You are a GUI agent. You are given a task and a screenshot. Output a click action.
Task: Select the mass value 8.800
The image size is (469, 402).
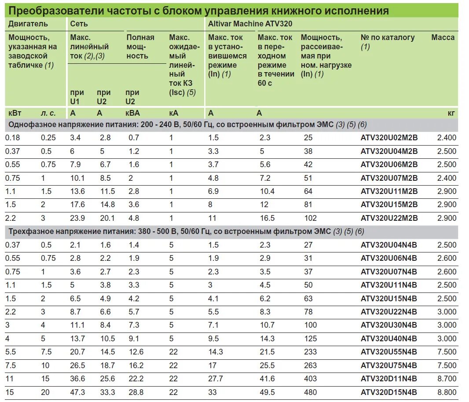coord(447,392)
